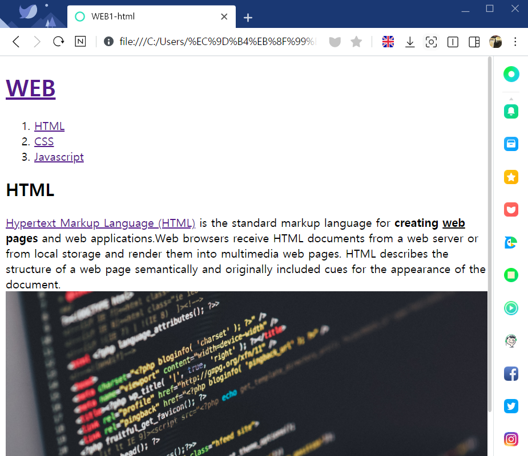Screen dimensions: 528x456
Task: Go back to the previous page
Action: [x=16, y=42]
